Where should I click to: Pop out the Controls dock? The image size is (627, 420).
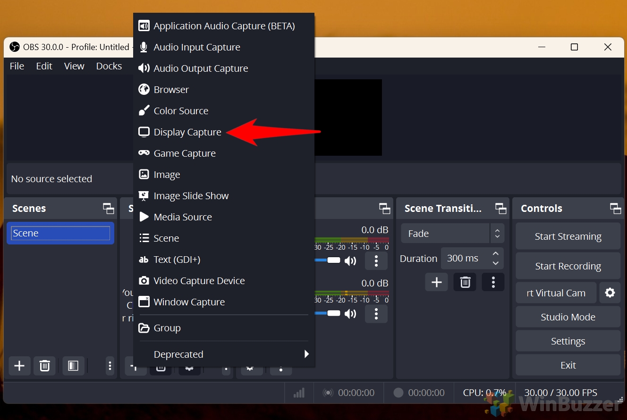615,209
